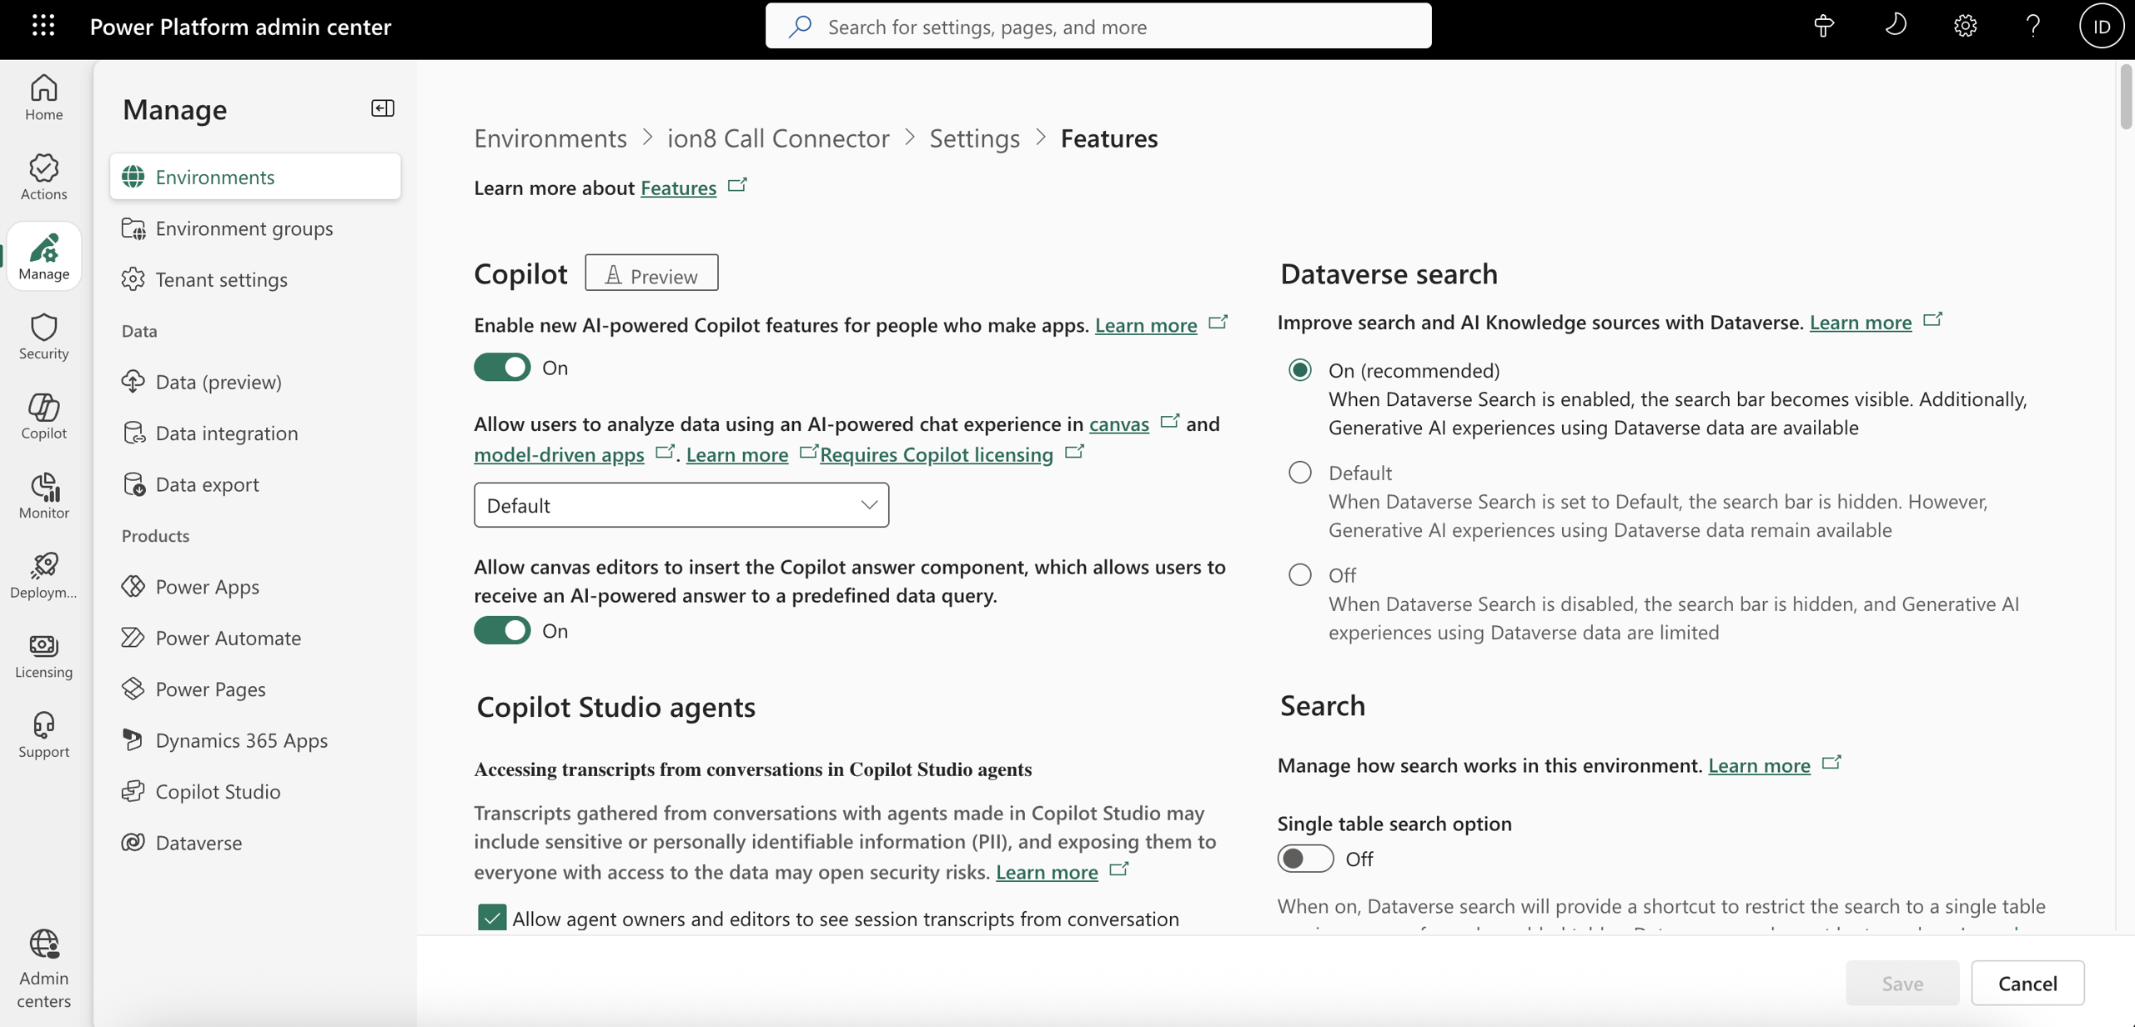Select the Dataverse search Off radio button

(x=1299, y=574)
